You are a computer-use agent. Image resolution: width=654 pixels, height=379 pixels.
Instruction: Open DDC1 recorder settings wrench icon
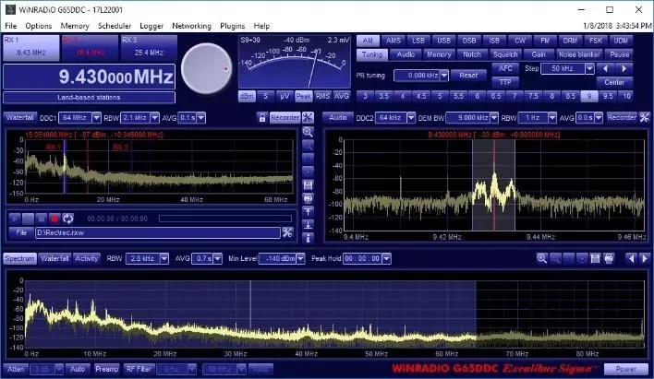pyautogui.click(x=308, y=117)
